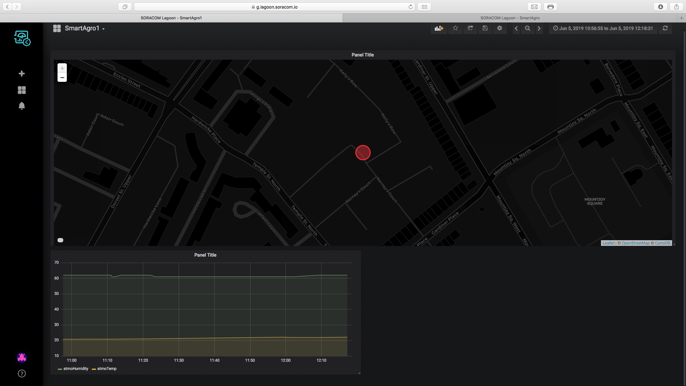Click the Refresh dashboard icon
This screenshot has width=686, height=386.
[665, 28]
